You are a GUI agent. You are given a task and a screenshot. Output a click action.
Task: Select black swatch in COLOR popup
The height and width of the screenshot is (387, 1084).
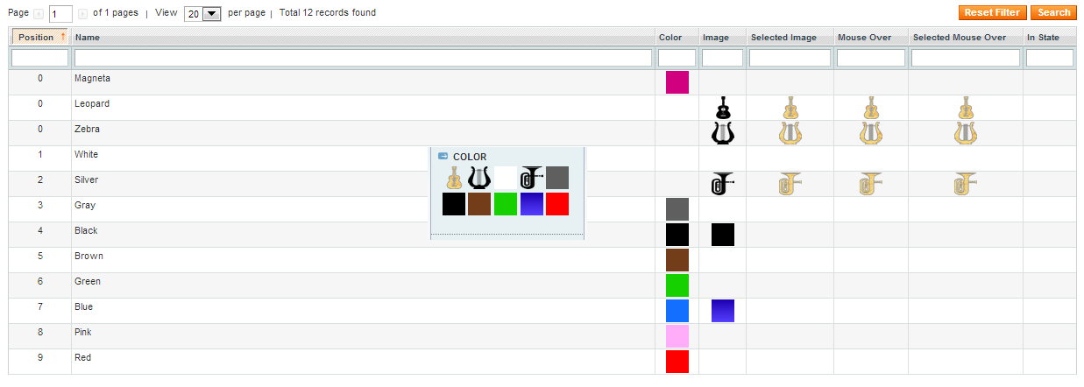(454, 204)
